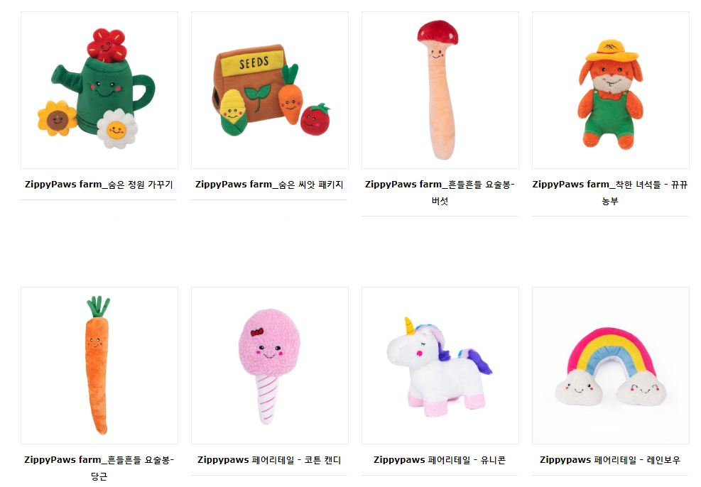
Task: View the white unicorn plush image
Action: 440,366
